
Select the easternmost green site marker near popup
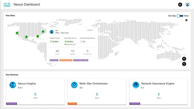pyautogui.click(x=43, y=31)
